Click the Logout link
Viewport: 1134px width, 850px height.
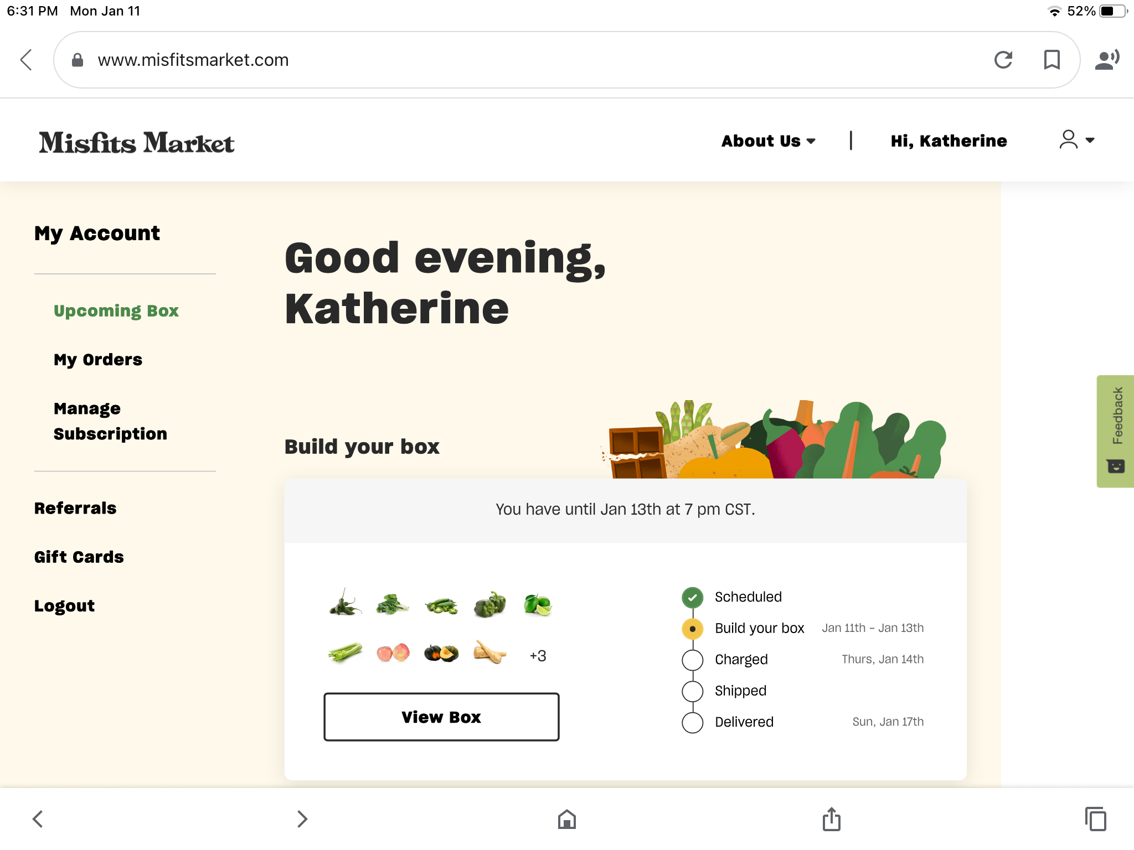64,606
